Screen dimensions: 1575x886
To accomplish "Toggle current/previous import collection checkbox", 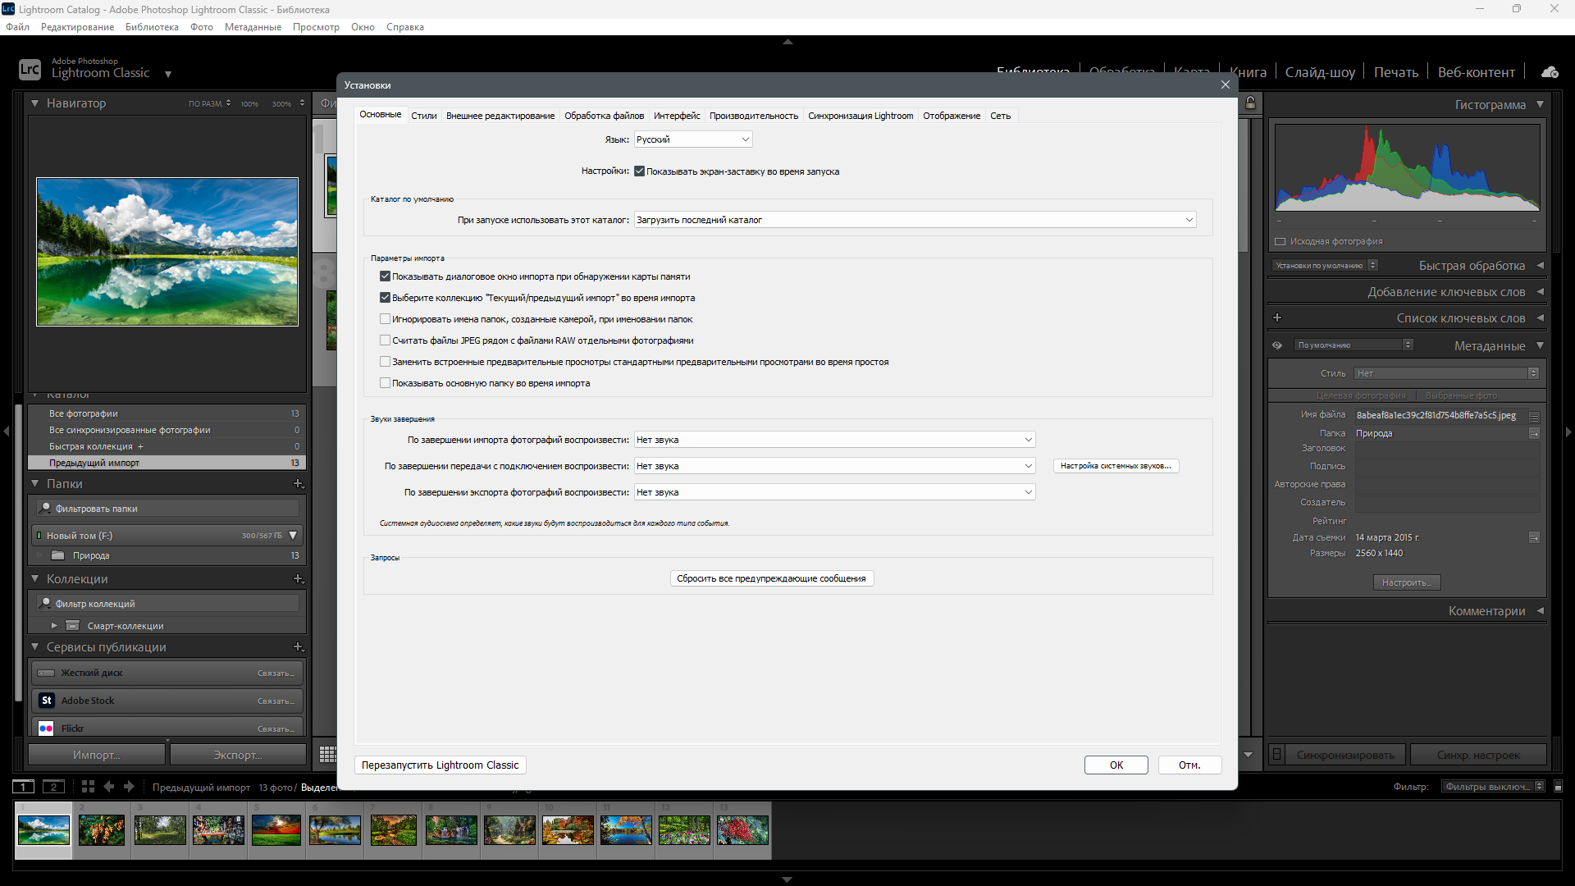I will (x=385, y=298).
